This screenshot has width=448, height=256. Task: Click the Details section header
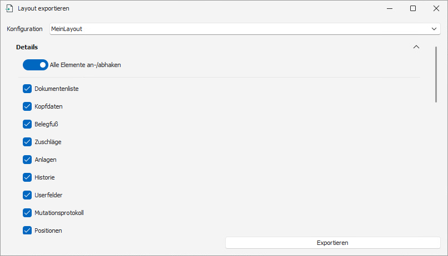point(27,47)
